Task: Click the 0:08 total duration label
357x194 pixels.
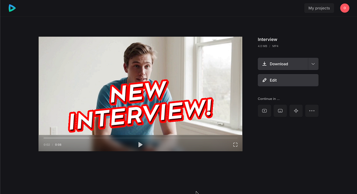Action: (58, 145)
